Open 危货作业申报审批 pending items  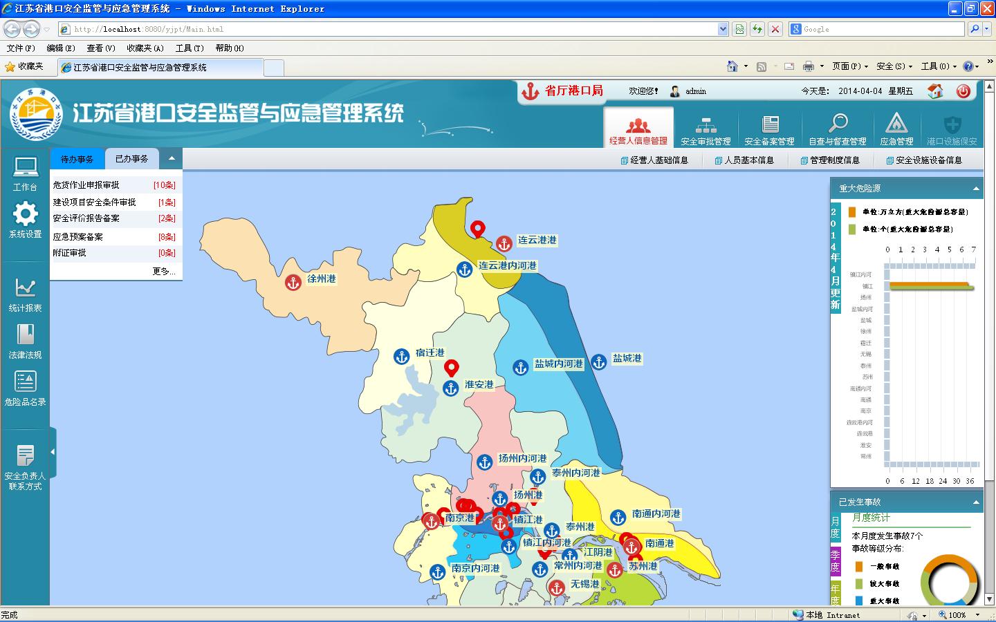click(x=86, y=185)
